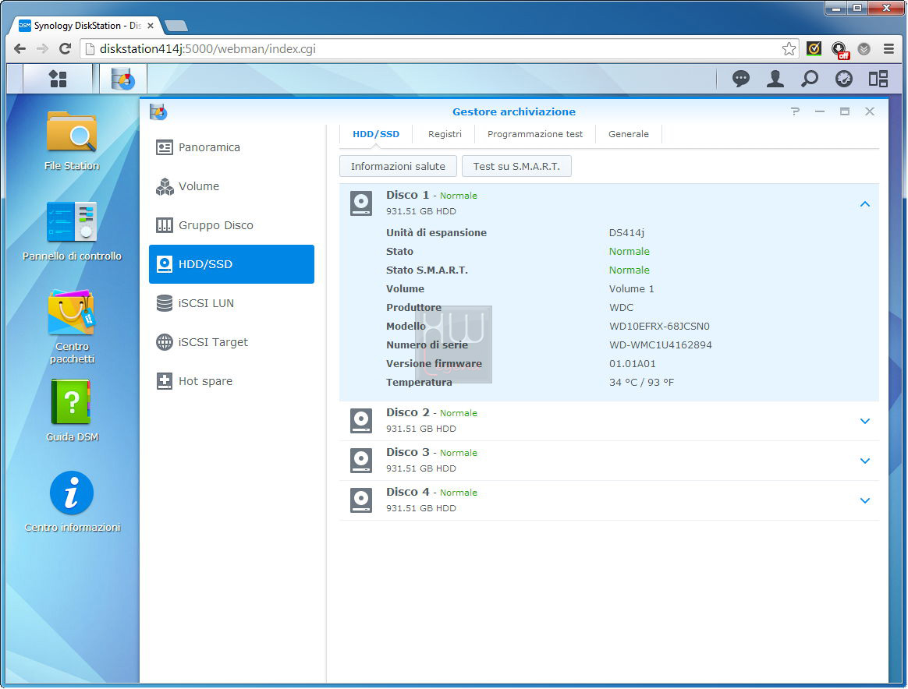Minimize the Gestore archiviazione window
The height and width of the screenshot is (689, 908).
point(819,111)
